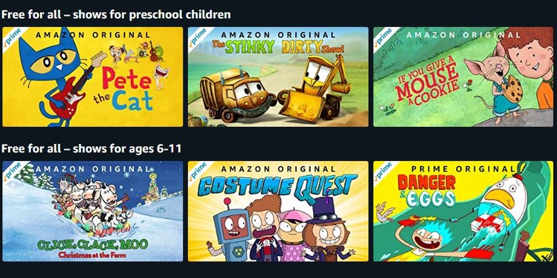Click the prime badge on If You Give a Mouse a Cookie

coord(383,37)
